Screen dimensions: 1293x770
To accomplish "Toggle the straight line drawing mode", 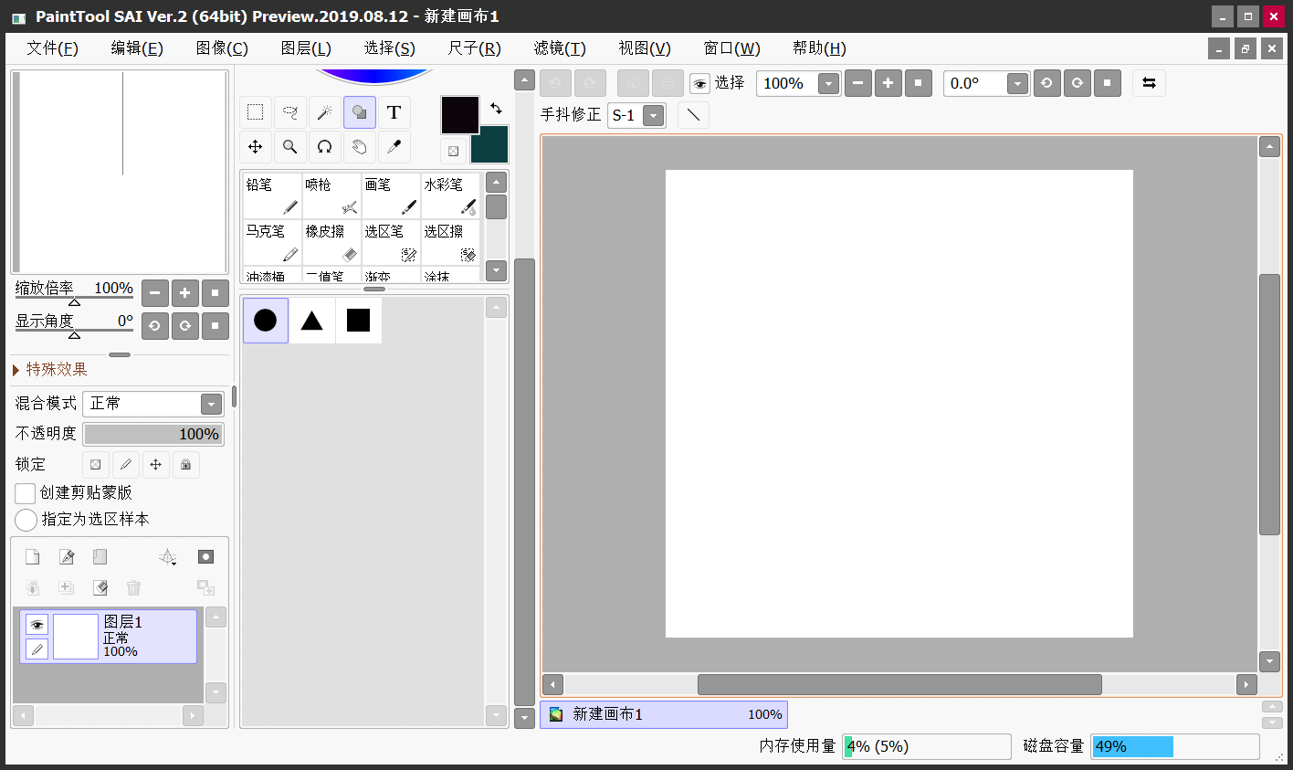I will tap(694, 115).
